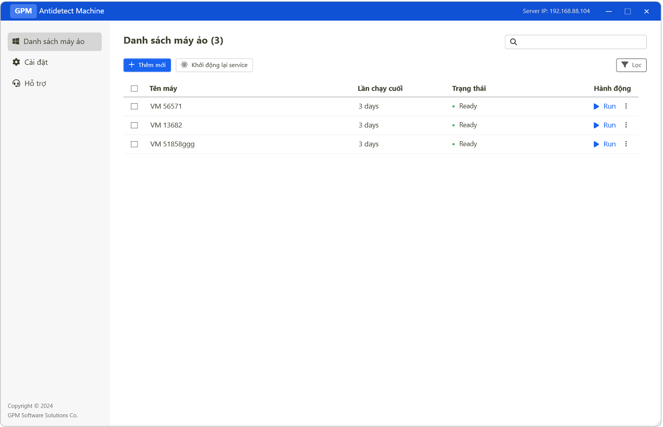Run virtual machine VM 13682

(605, 125)
